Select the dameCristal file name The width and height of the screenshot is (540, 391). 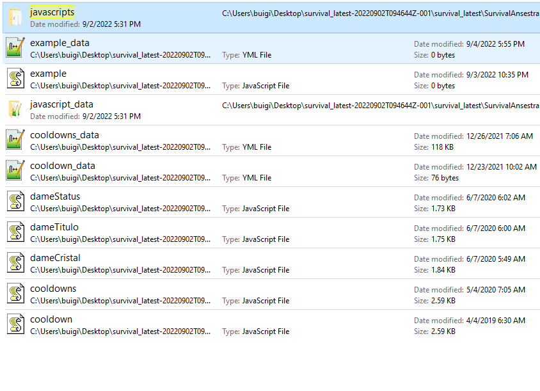[x=55, y=258]
